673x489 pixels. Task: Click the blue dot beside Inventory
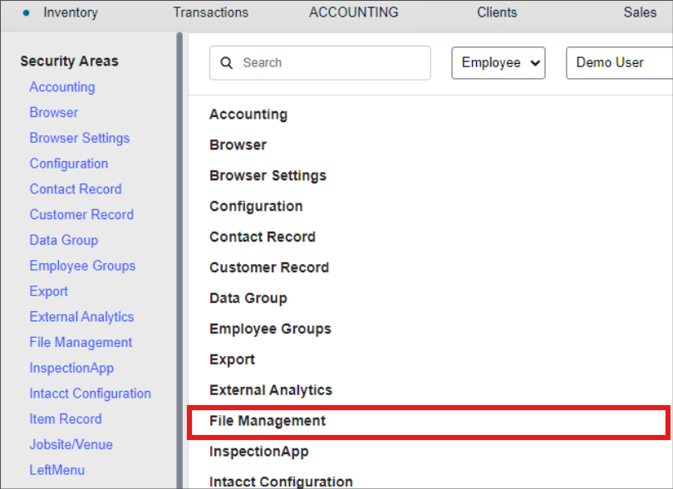26,12
